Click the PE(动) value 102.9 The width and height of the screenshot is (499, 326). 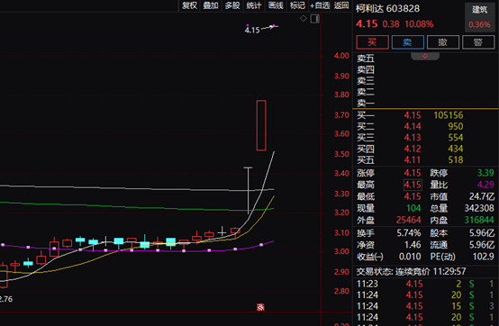tap(483, 257)
